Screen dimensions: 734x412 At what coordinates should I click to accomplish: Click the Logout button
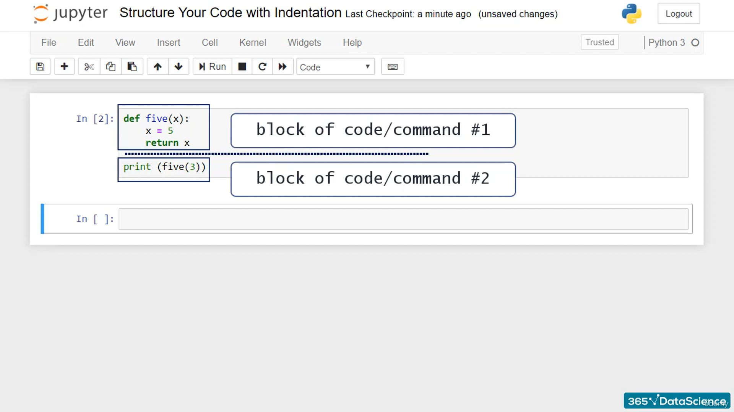pos(679,14)
